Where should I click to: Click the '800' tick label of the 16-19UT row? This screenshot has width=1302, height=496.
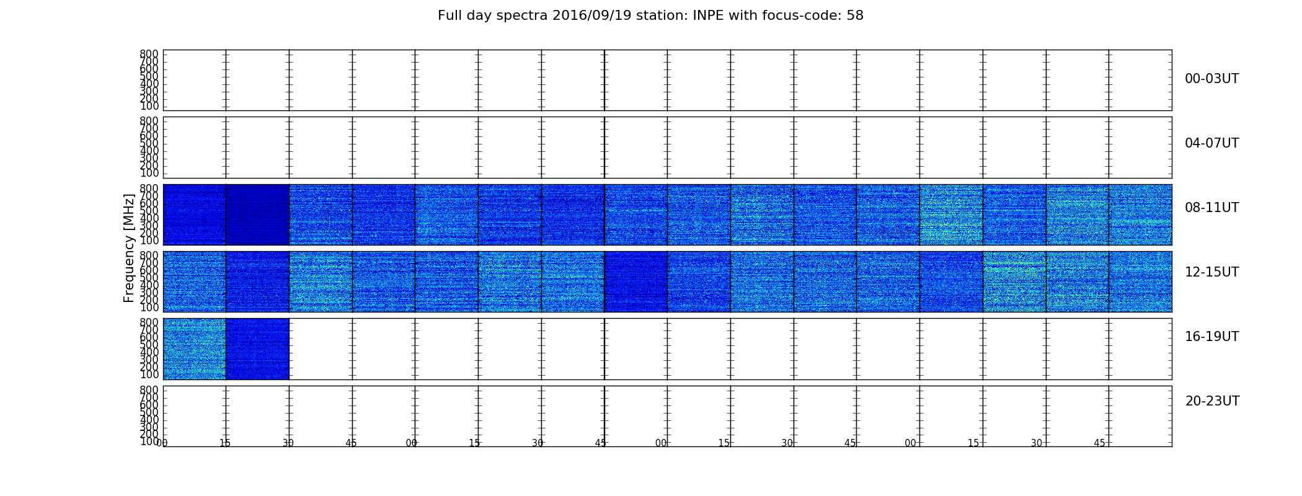[149, 322]
